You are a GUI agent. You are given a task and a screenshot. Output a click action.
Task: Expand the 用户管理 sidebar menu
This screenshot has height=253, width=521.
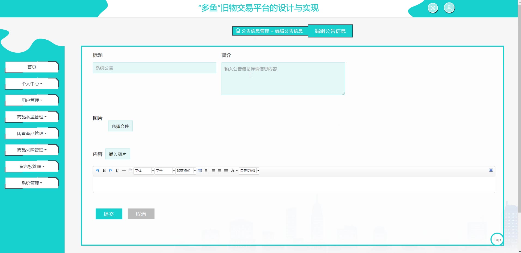point(32,100)
